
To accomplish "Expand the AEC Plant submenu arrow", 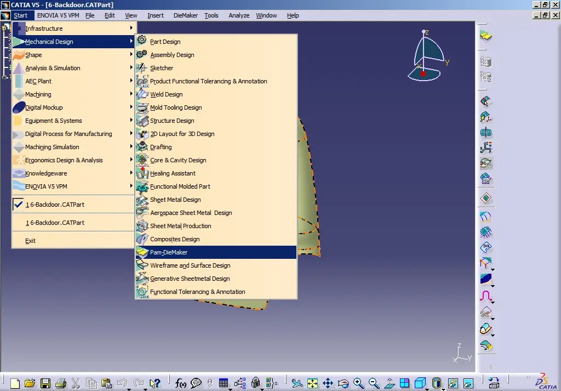I will tap(131, 81).
